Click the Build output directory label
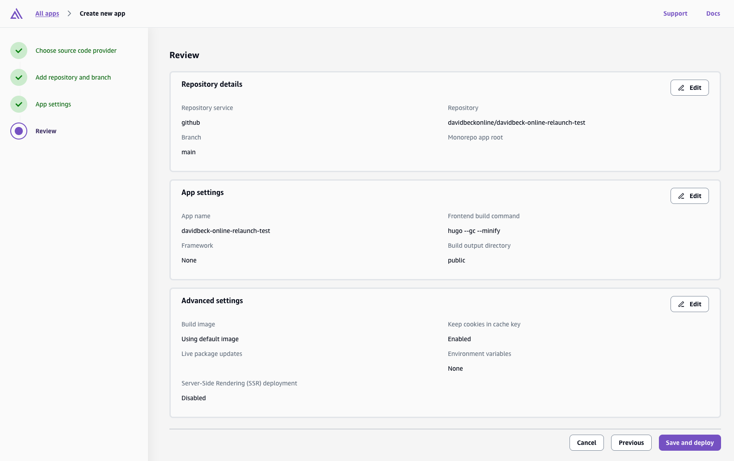Image resolution: width=734 pixels, height=461 pixels. click(479, 245)
